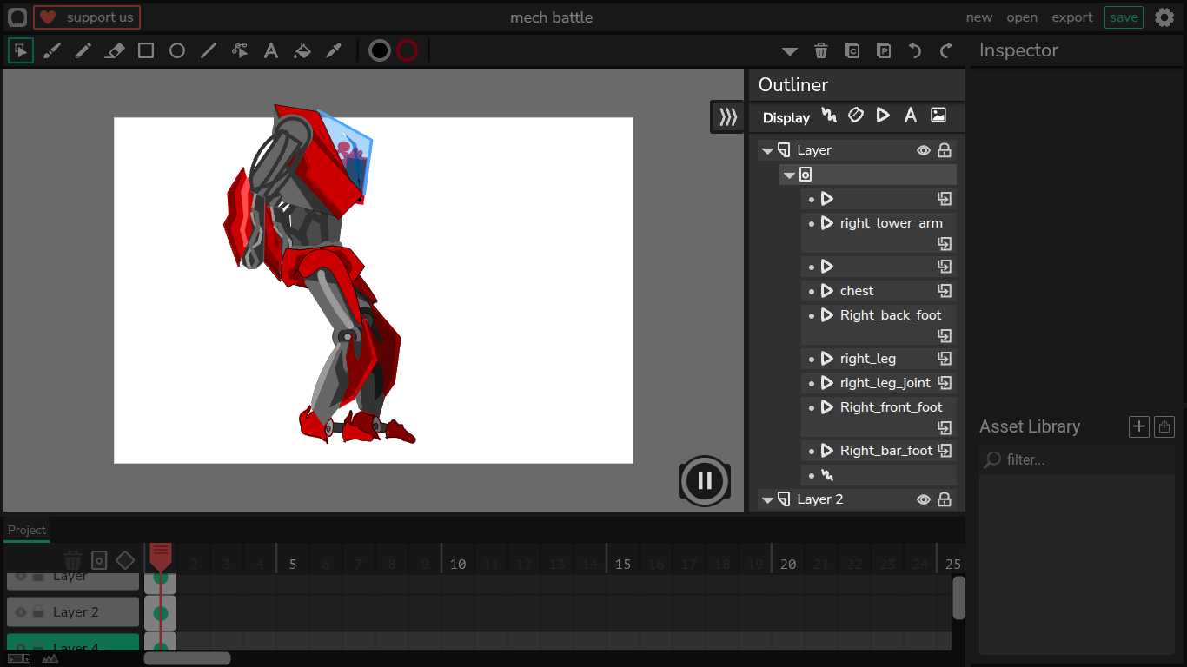Select the Ellipse tool
Viewport: 1187px width, 667px height.
[177, 51]
